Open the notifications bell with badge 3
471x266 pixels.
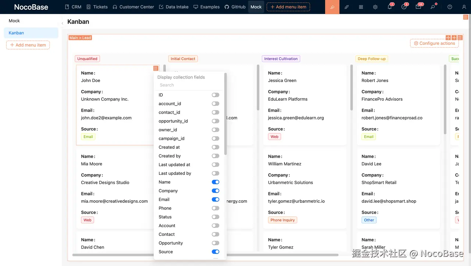tap(389, 7)
